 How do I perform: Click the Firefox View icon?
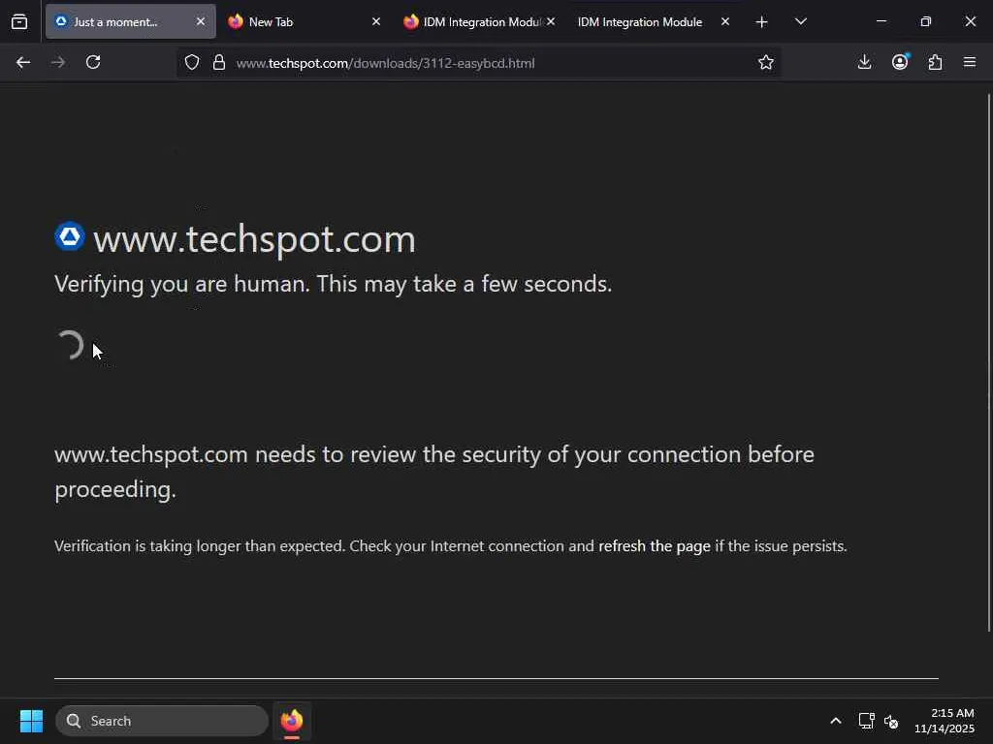pyautogui.click(x=19, y=21)
